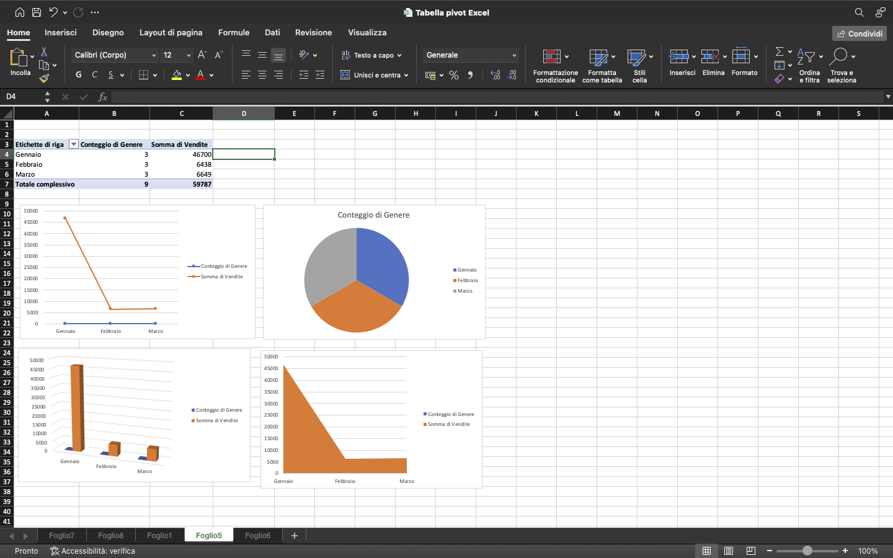Open the Etichette di riga filter dropdown

(73, 143)
